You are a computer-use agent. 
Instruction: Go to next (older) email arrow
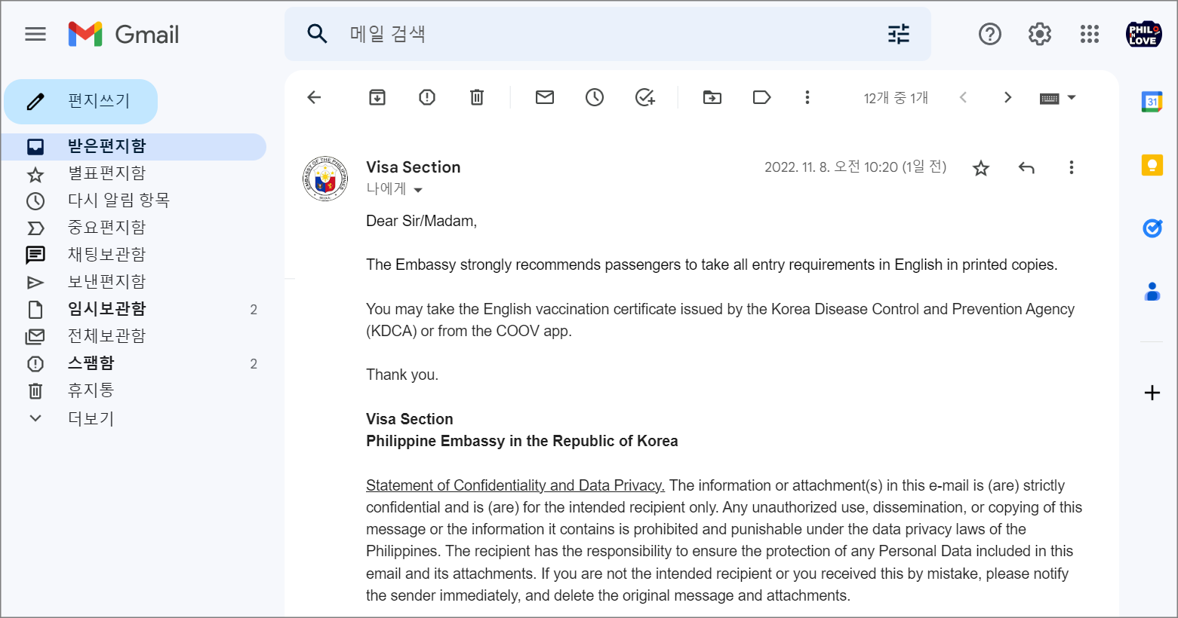(x=1007, y=97)
